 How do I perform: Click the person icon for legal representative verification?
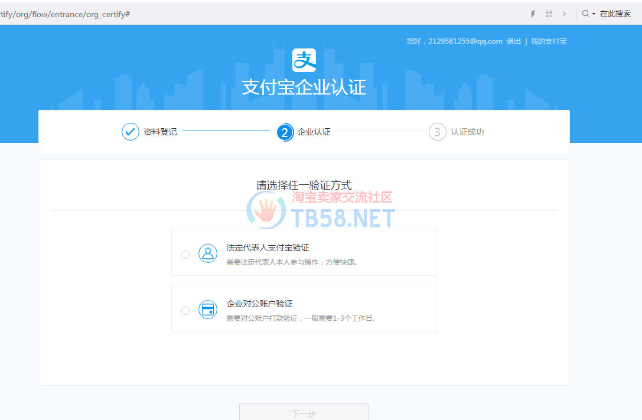point(208,253)
